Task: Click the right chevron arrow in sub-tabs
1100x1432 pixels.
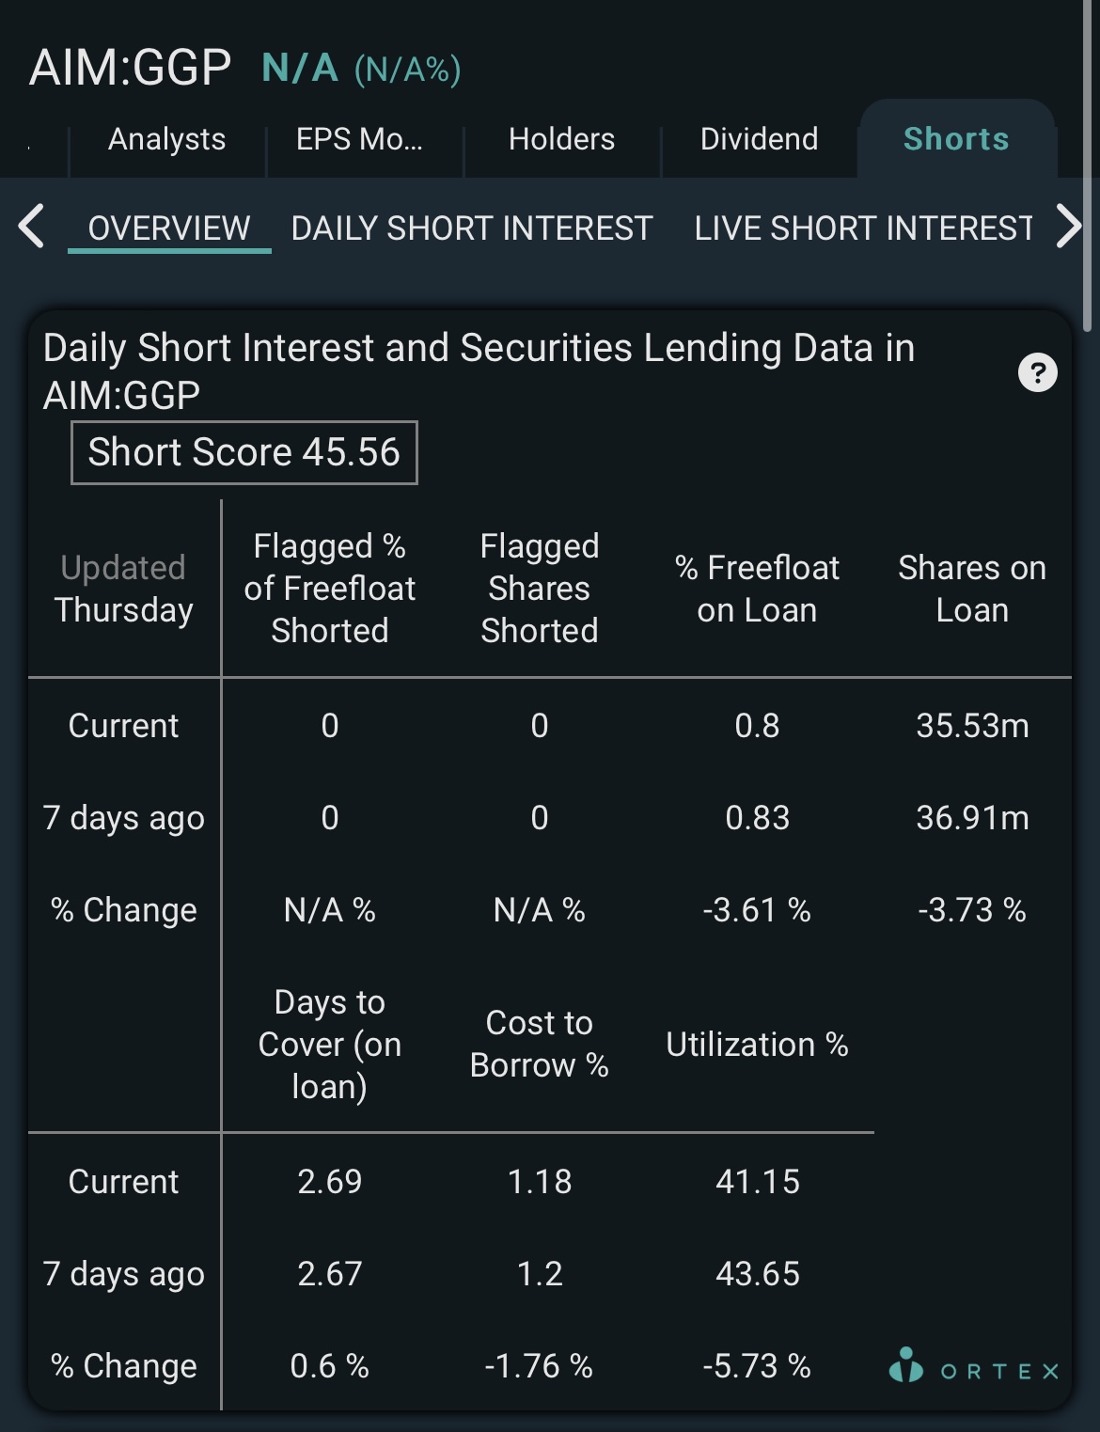Action: coord(1069,227)
